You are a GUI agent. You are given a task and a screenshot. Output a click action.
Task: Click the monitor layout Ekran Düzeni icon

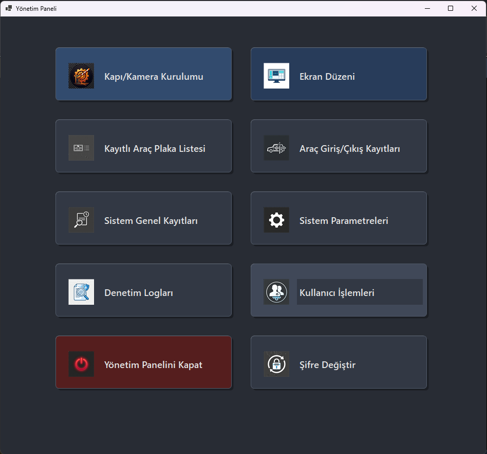click(276, 76)
